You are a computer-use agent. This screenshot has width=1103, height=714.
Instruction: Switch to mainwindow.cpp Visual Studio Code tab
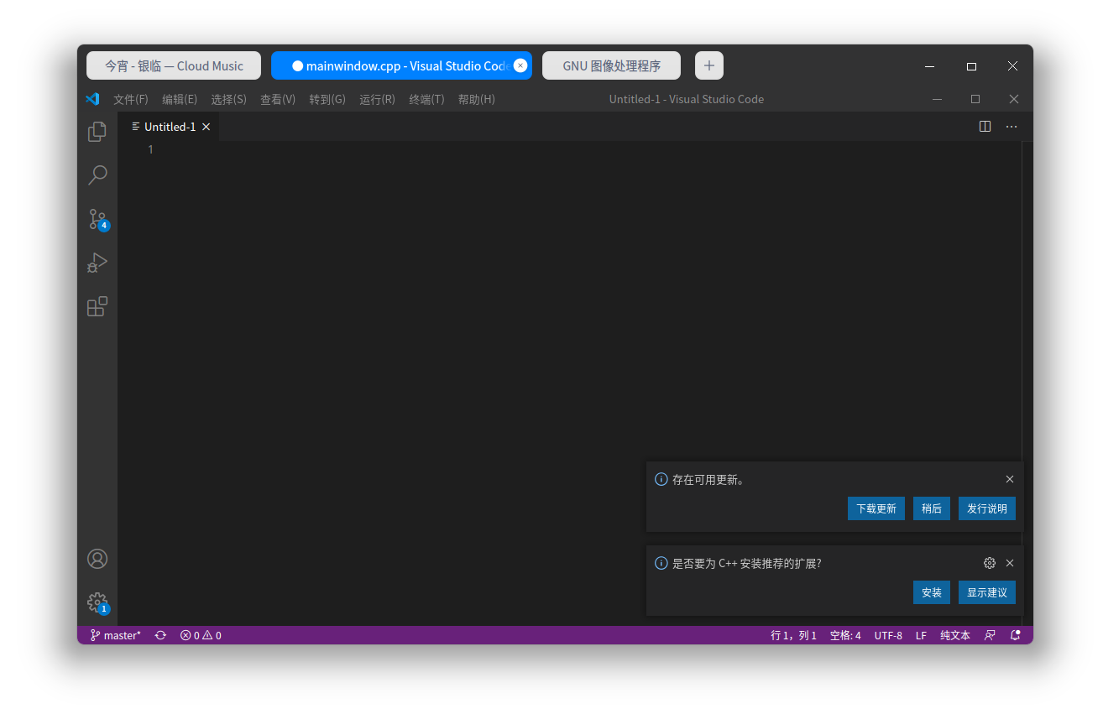401,65
